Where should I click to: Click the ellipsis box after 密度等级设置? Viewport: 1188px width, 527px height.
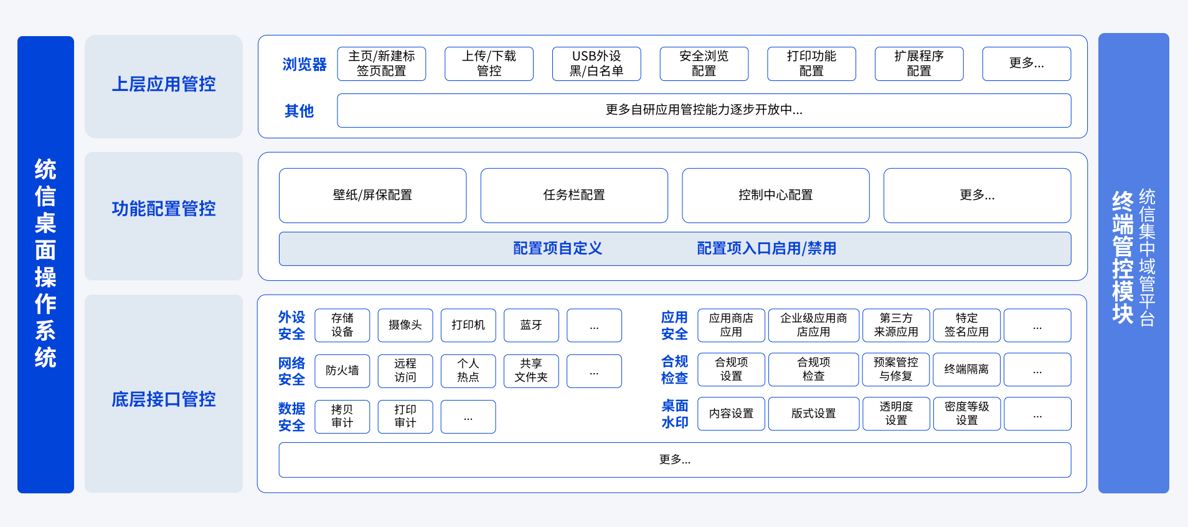click(x=1037, y=414)
